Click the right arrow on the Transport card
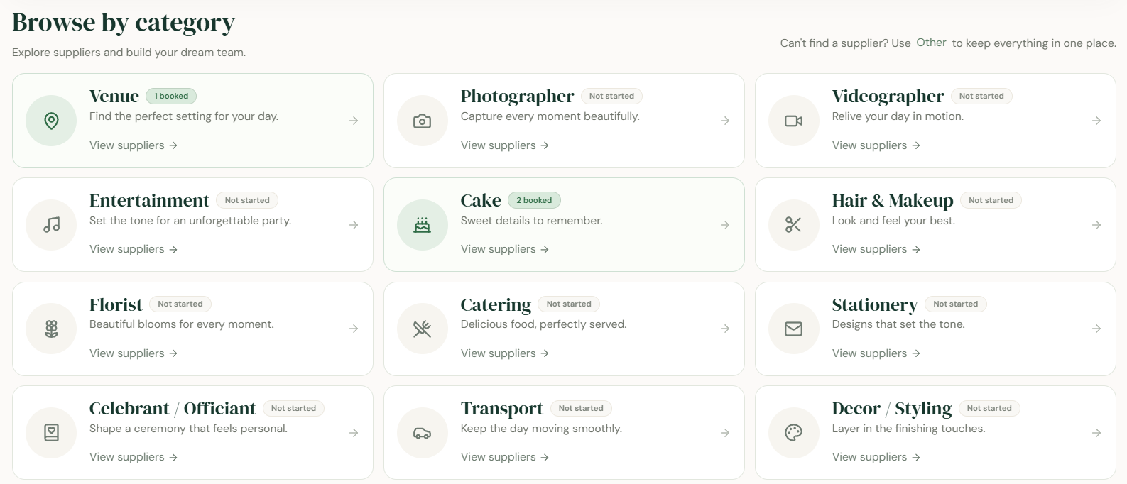The image size is (1127, 484). (725, 433)
